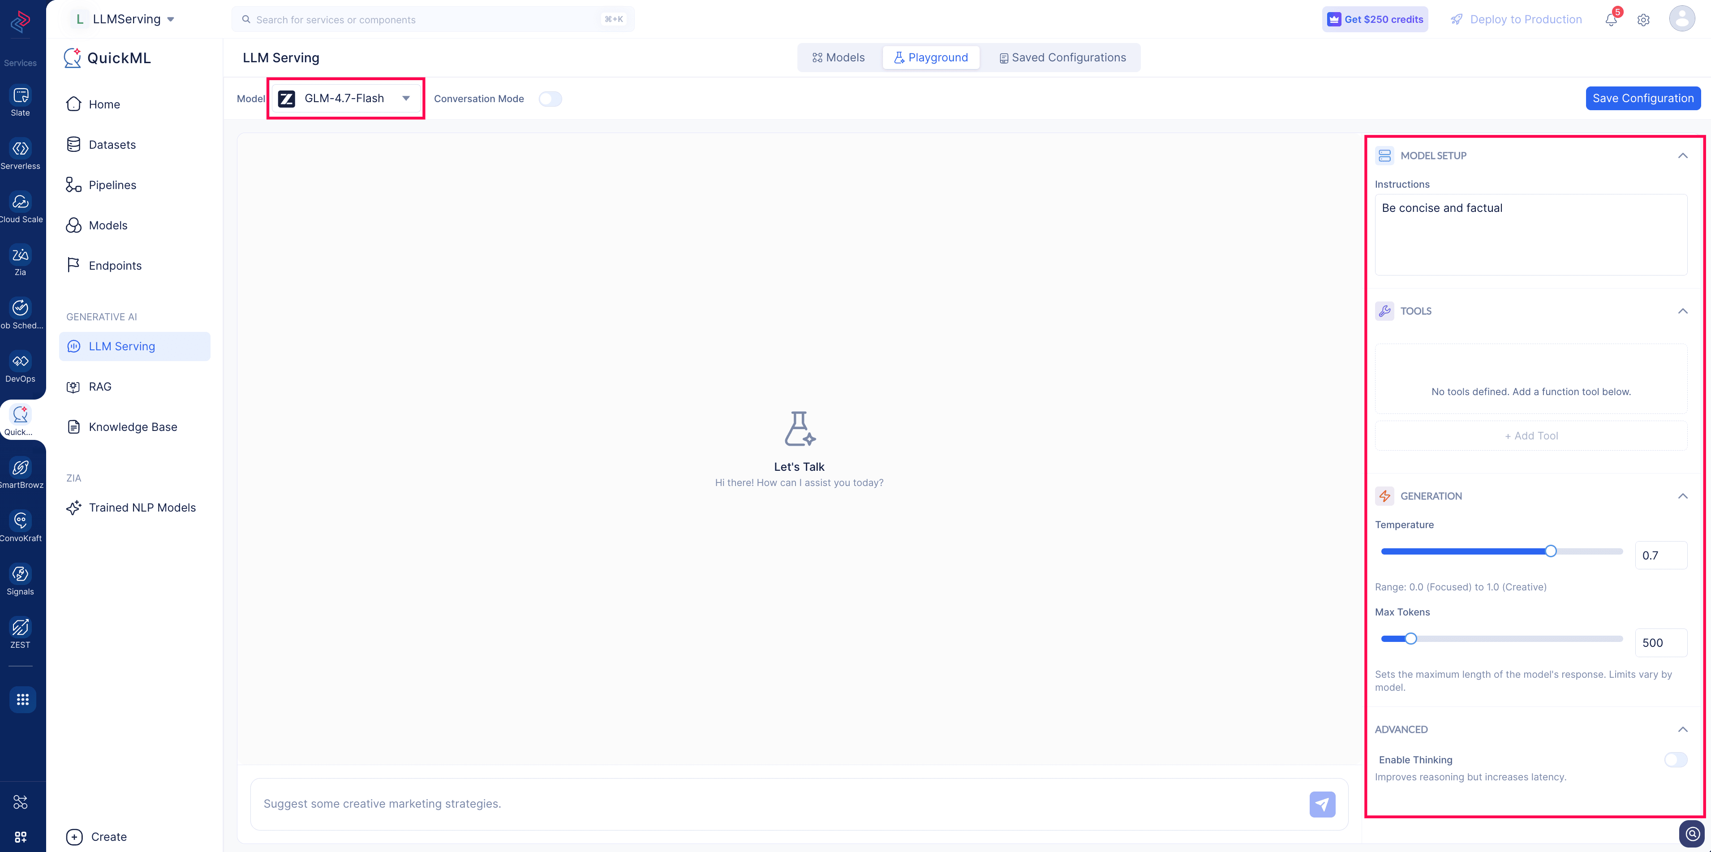Image resolution: width=1711 pixels, height=852 pixels.
Task: Open the Job Scheduling service
Action: (x=21, y=314)
